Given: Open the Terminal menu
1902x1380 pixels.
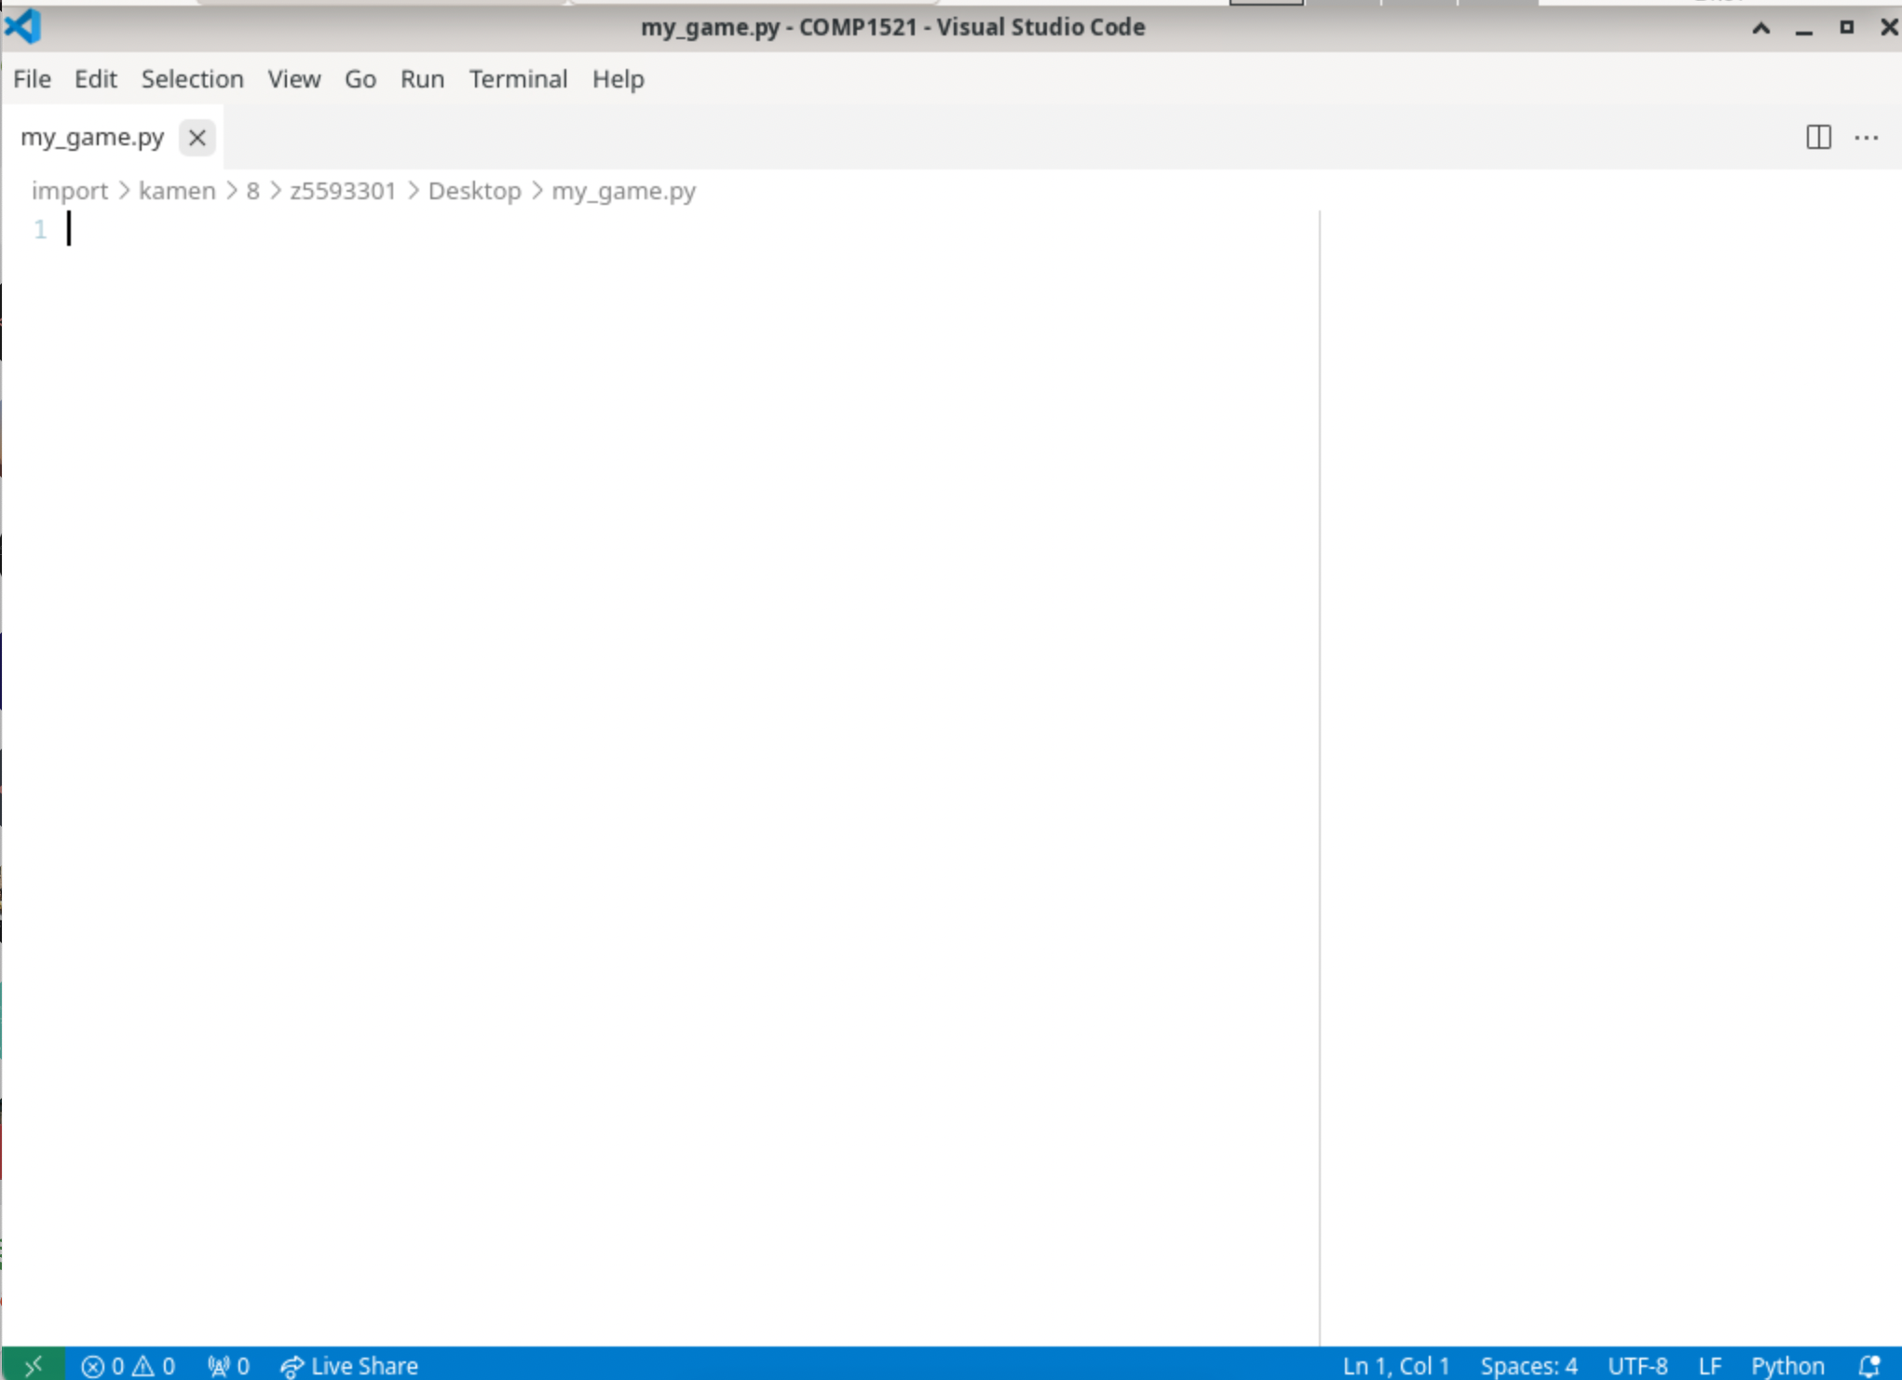Looking at the screenshot, I should pyautogui.click(x=518, y=79).
